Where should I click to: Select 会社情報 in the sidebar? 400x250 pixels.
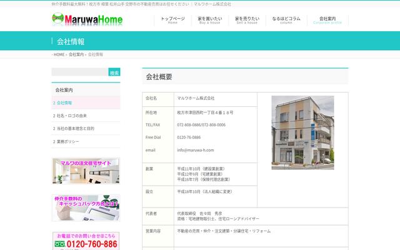click(x=86, y=102)
